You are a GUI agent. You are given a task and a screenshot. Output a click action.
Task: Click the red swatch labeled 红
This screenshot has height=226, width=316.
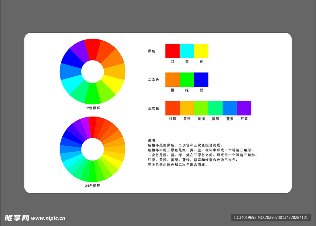coord(172,51)
